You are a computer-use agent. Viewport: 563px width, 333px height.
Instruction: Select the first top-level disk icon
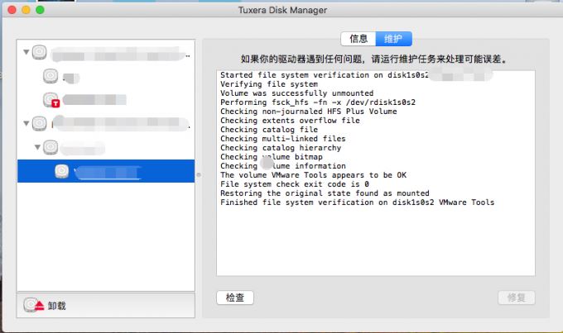39,54
